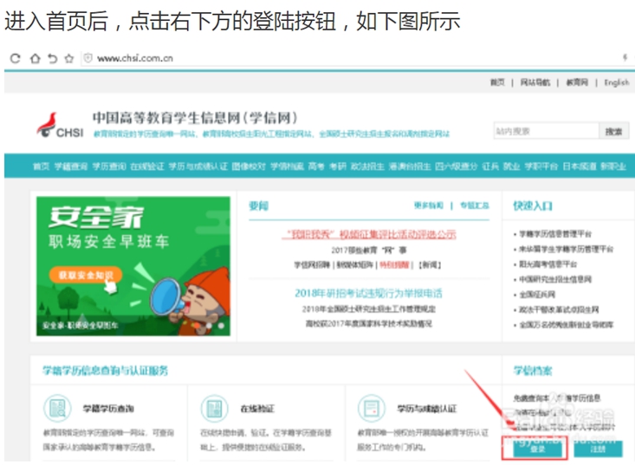Click the 站内搜索 search input field
Image resolution: width=635 pixels, height=465 pixels.
547,131
